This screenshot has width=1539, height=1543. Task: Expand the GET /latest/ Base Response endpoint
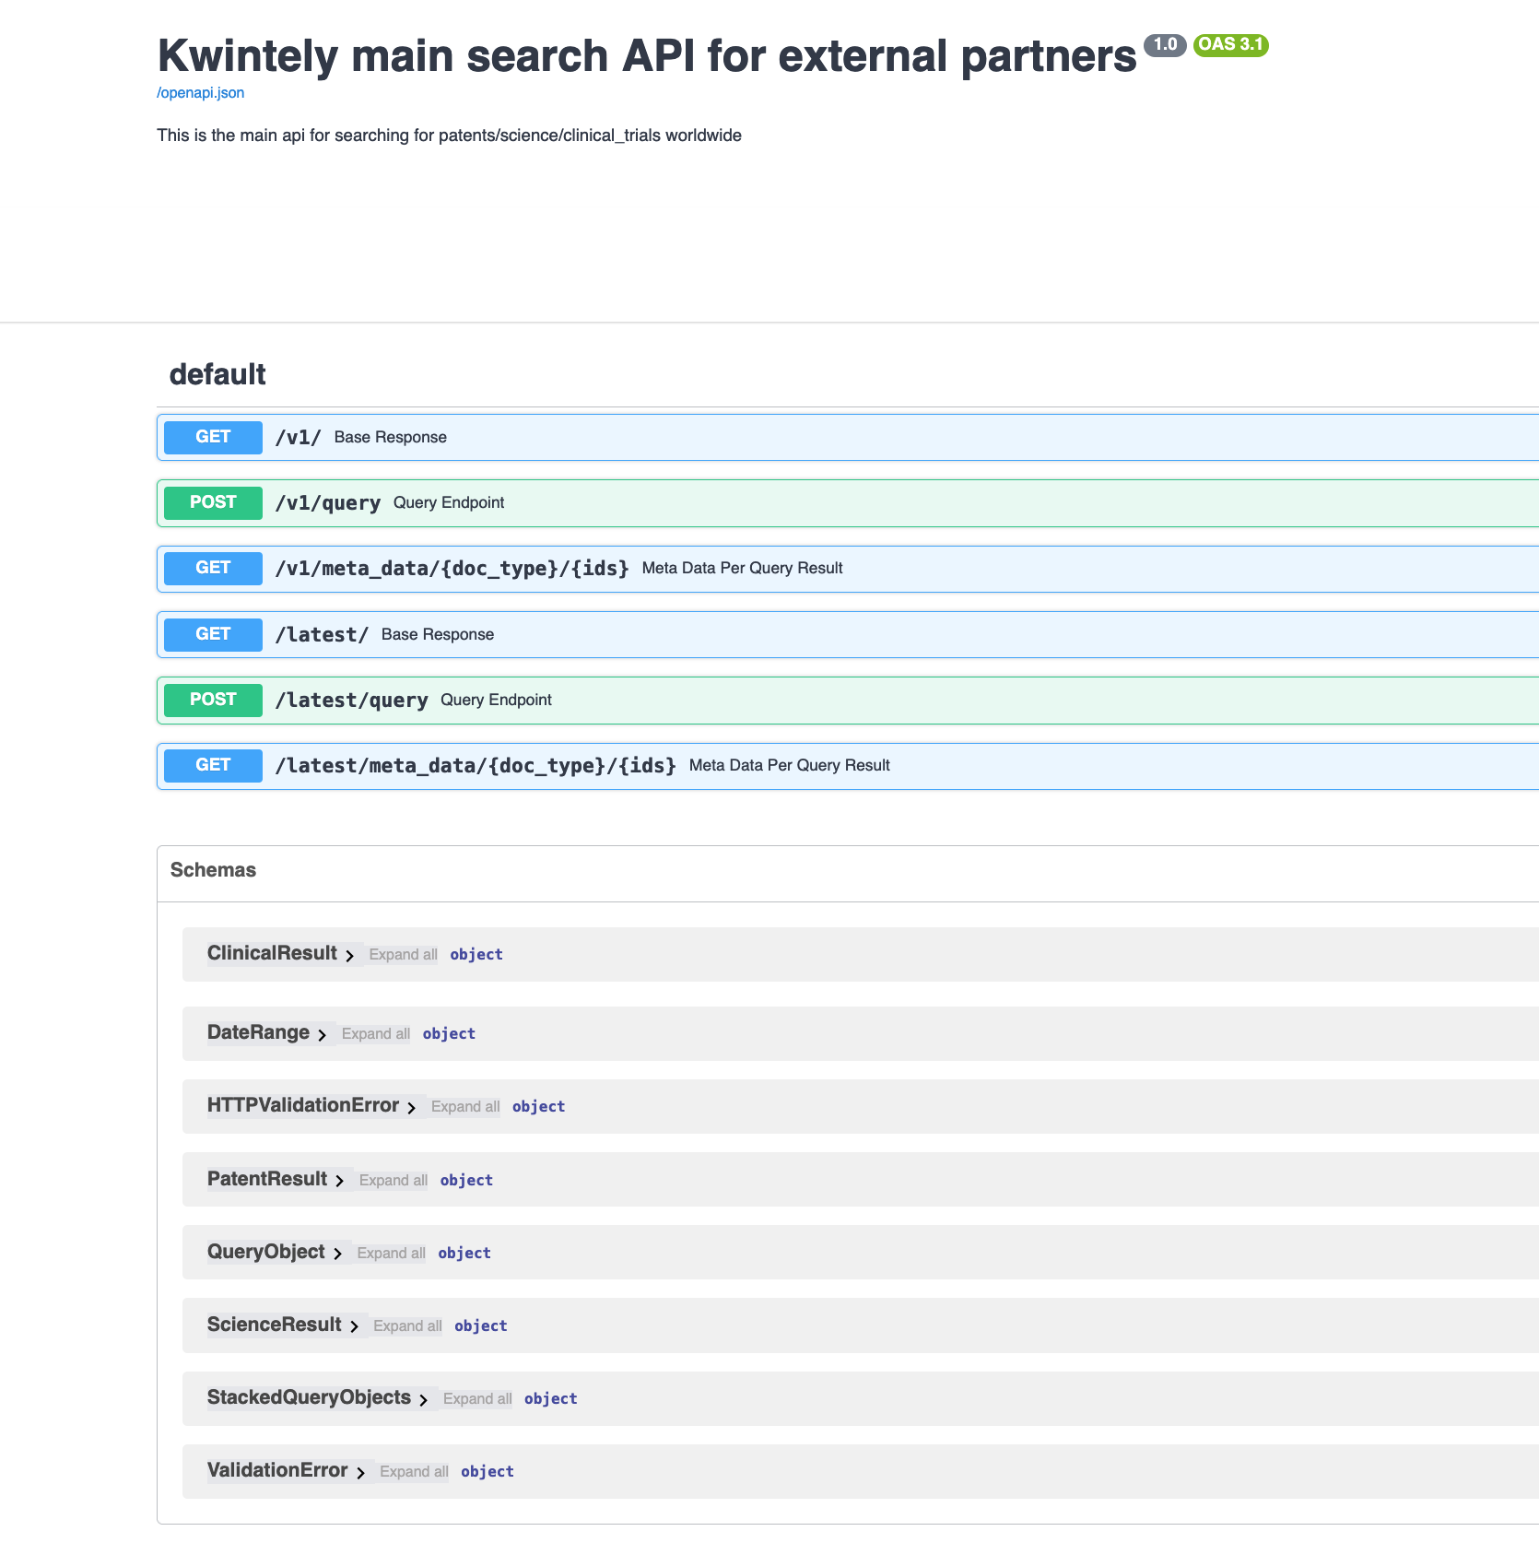848,634
